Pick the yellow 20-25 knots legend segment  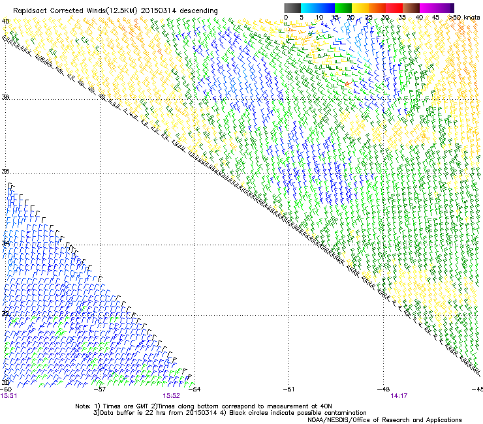pyautogui.click(x=360, y=8)
